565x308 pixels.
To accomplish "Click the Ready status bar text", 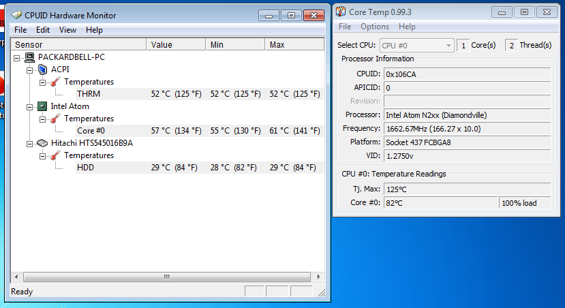I will [x=22, y=292].
